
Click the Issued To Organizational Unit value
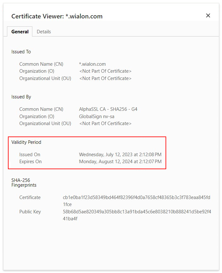coord(105,78)
